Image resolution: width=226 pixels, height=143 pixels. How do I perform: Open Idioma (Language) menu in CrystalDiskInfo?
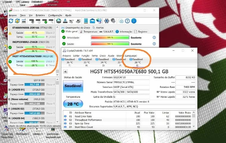pos(127,56)
